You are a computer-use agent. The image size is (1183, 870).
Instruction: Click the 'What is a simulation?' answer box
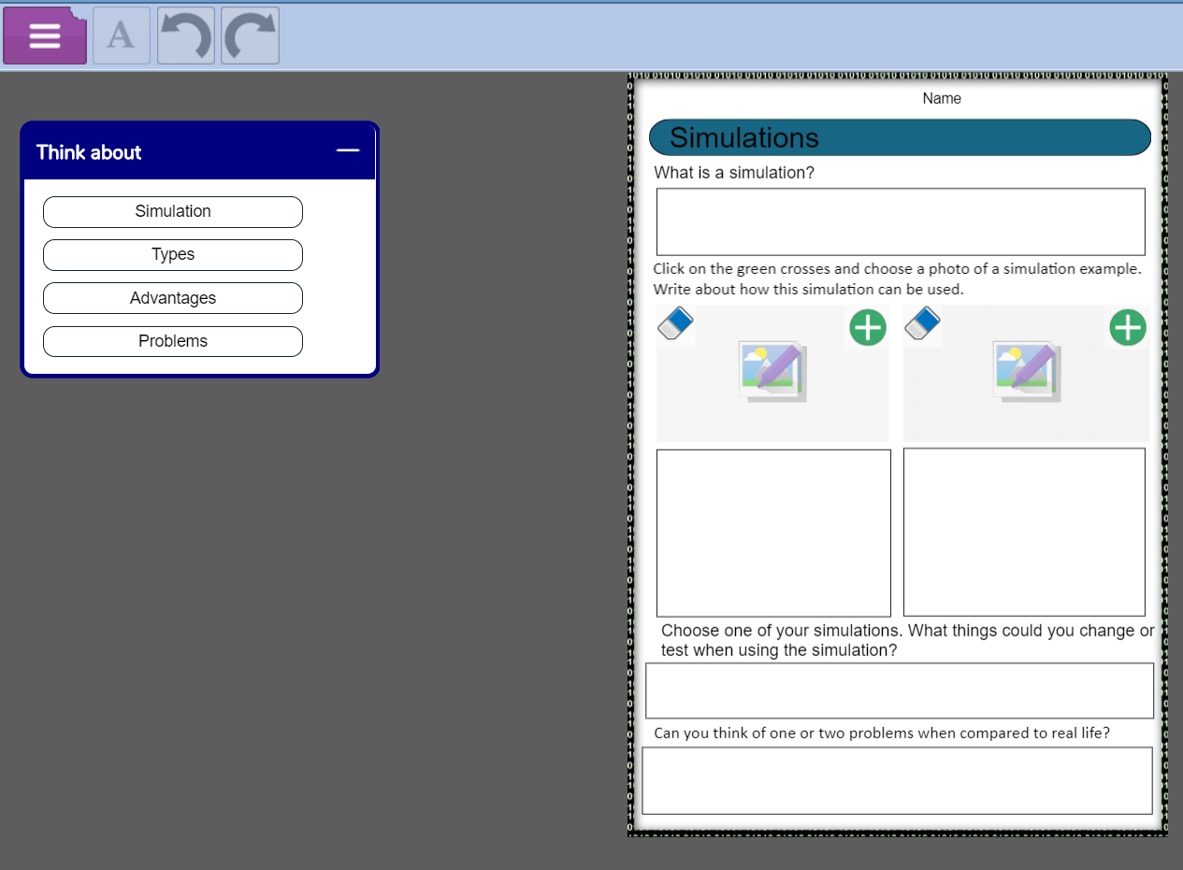coord(901,221)
